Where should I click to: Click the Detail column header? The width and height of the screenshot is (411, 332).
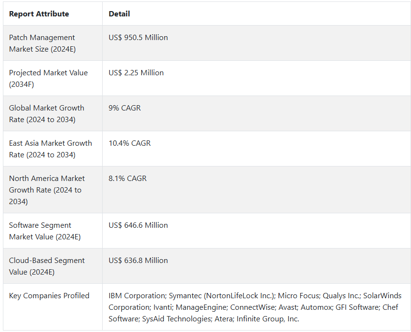click(119, 14)
